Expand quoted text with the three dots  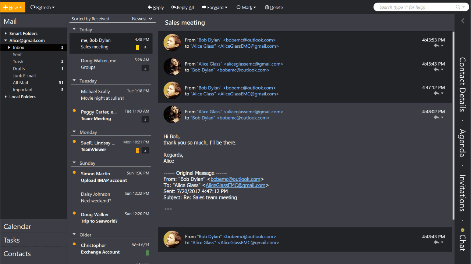coord(168,209)
